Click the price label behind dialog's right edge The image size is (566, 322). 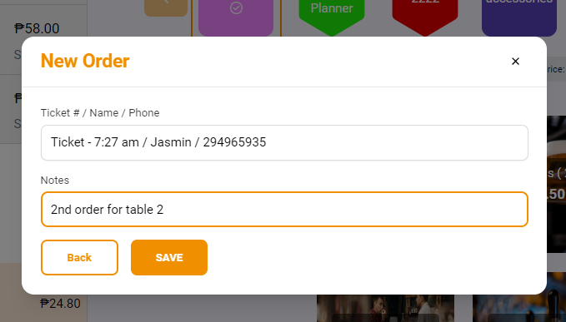click(556, 69)
